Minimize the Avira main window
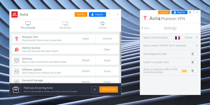210x105 pixels. pos(114,15)
